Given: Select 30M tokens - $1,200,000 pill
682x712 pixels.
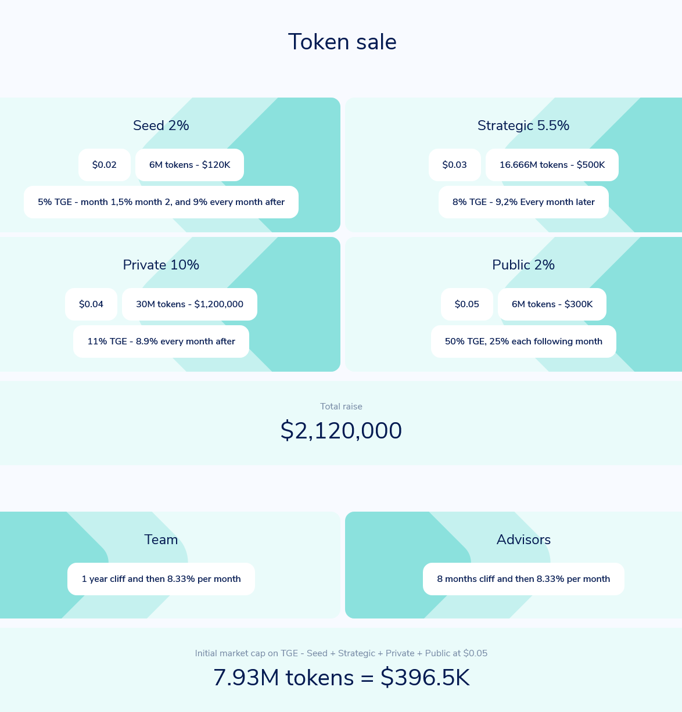Looking at the screenshot, I should tap(189, 304).
